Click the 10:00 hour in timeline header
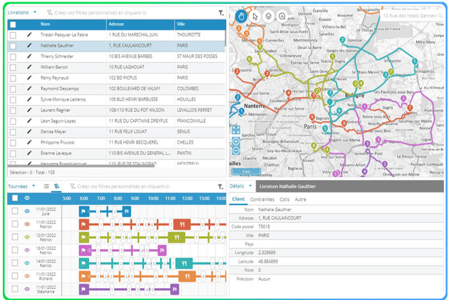Image resolution: width=450 pixels, height=300 pixels. (x=153, y=198)
